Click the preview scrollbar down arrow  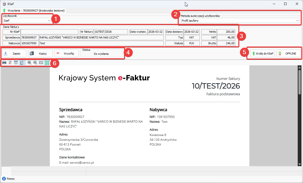299,164
